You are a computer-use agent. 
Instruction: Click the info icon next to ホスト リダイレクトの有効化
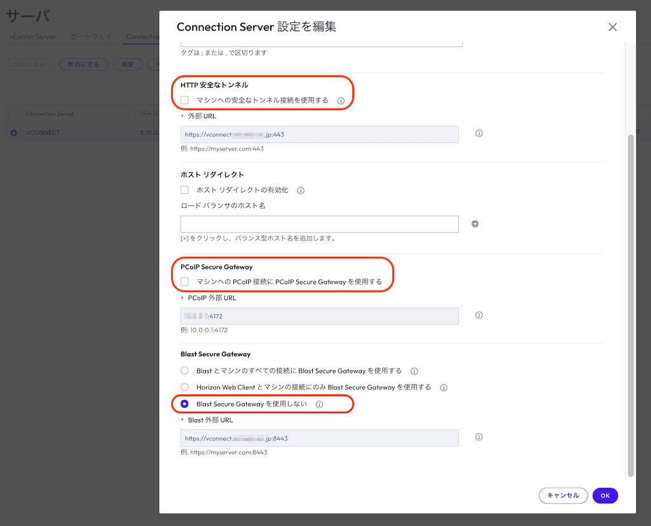[300, 190]
